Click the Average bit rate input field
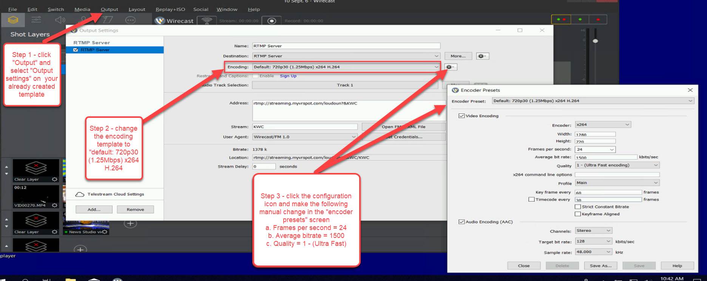This screenshot has width=707, height=281. (x=605, y=157)
